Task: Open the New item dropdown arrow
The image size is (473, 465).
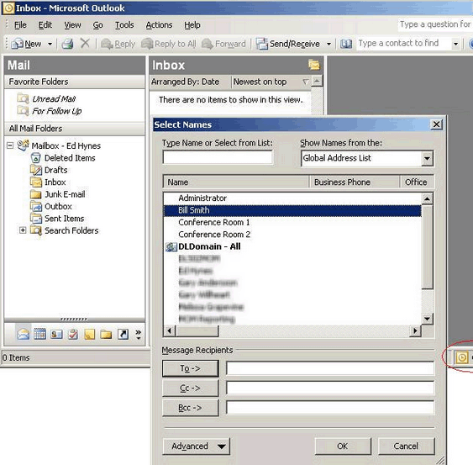Action: click(x=50, y=44)
